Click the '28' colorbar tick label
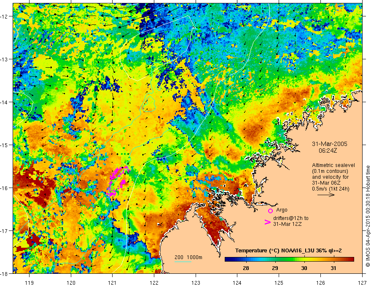 click(246, 268)
